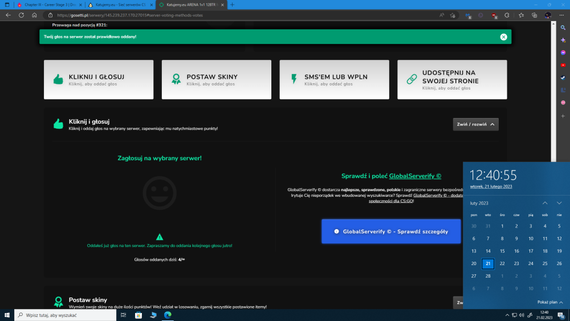Click the taskbar clock 12:40
The width and height of the screenshot is (570, 321).
click(x=544, y=315)
